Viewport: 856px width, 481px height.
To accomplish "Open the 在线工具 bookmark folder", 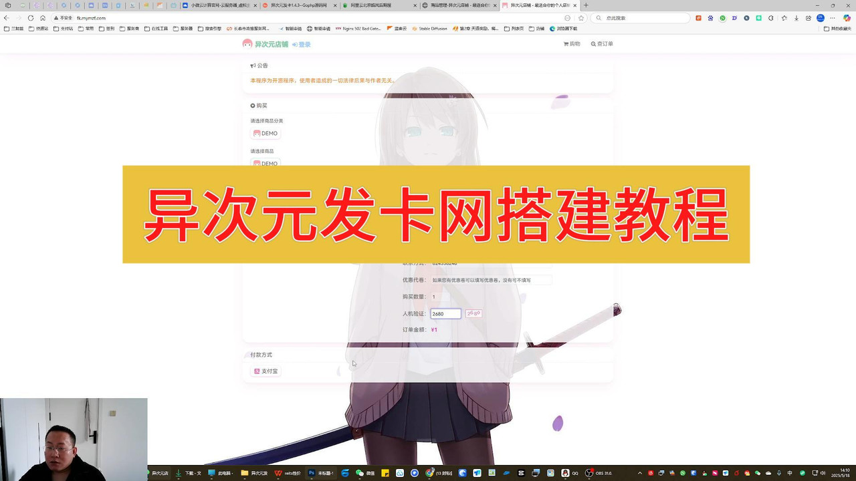I will coord(155,29).
